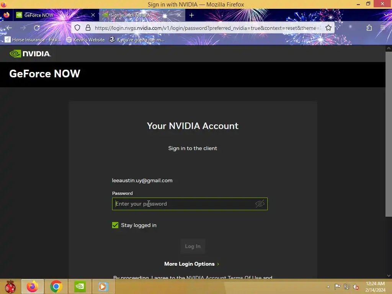Show hidden tray icons arrow

point(328,287)
